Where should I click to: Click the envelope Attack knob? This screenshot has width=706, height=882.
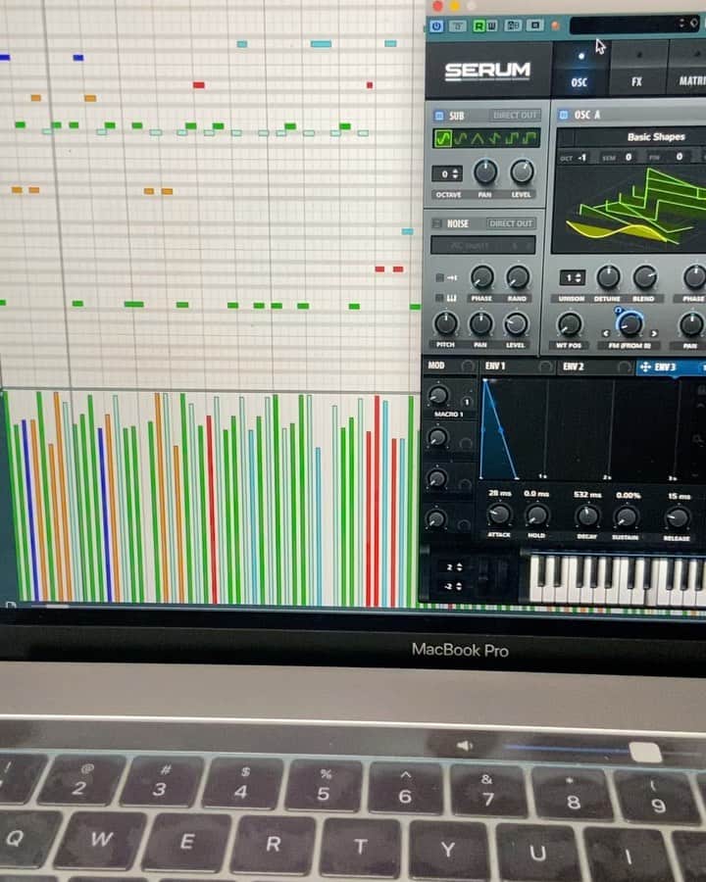click(x=499, y=514)
